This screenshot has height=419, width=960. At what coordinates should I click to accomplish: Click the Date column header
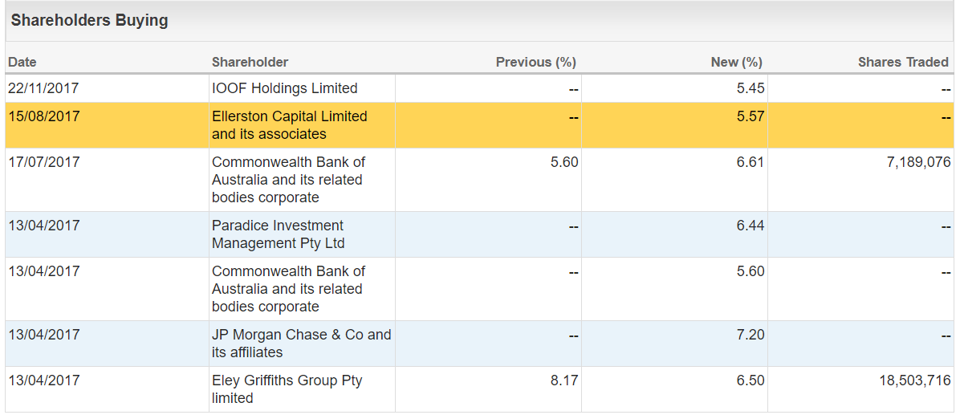22,62
